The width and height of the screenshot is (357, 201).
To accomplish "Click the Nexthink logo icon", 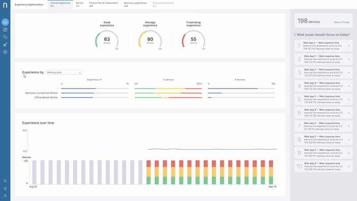I will click(x=5, y=5).
